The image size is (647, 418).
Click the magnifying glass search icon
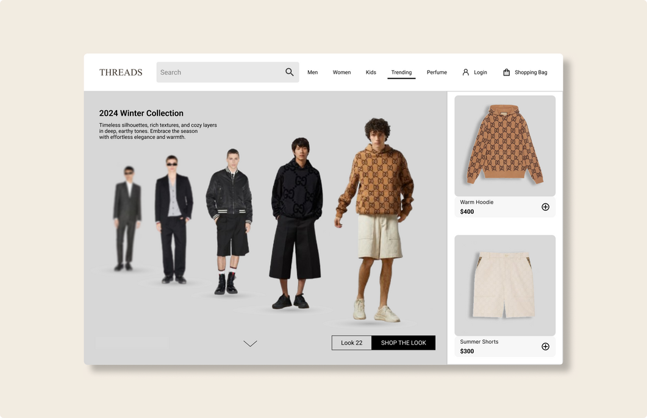290,72
